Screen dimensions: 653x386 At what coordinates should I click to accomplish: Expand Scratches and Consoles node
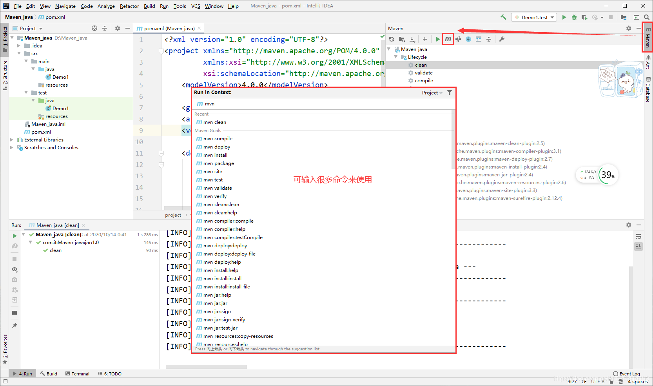(x=12, y=148)
